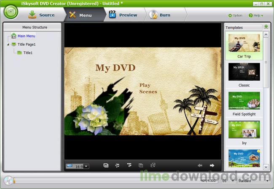
Task: Go to next menu page arrow
Action: pyautogui.click(x=212, y=166)
